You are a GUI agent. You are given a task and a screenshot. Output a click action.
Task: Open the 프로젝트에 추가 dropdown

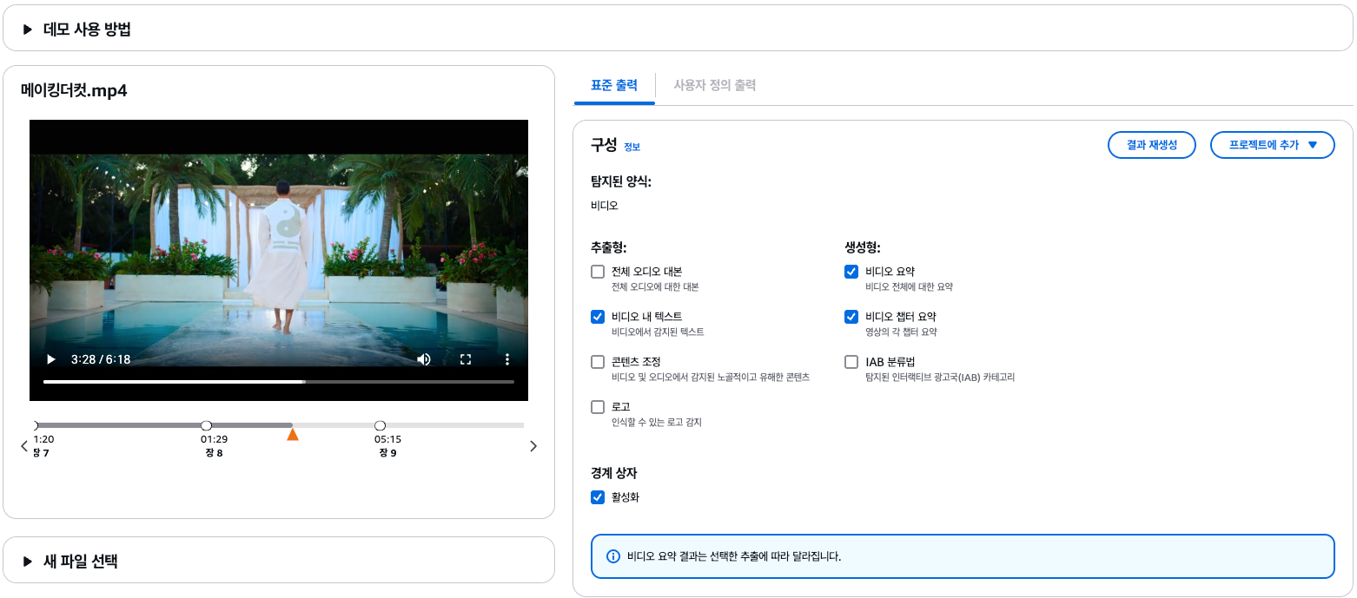tap(1273, 145)
